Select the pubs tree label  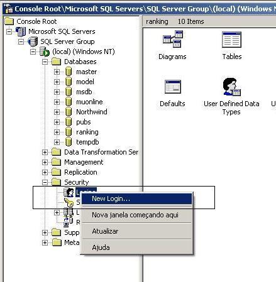coord(84,122)
